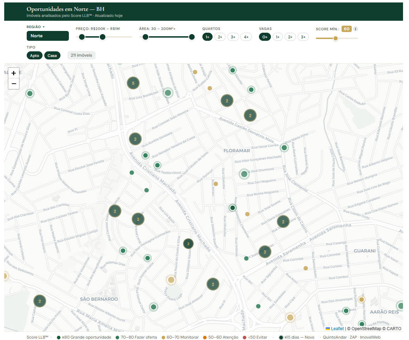
Task: Click the 211 imóveis count badge
Action: pyautogui.click(x=82, y=55)
